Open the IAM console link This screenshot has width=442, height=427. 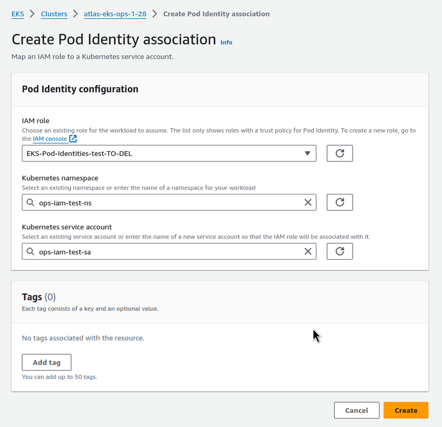pos(50,139)
